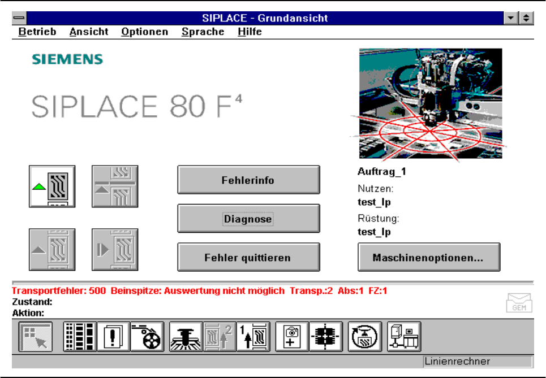The image size is (546, 378).
Task: Click the board arrow 1 icon
Action: (253, 337)
